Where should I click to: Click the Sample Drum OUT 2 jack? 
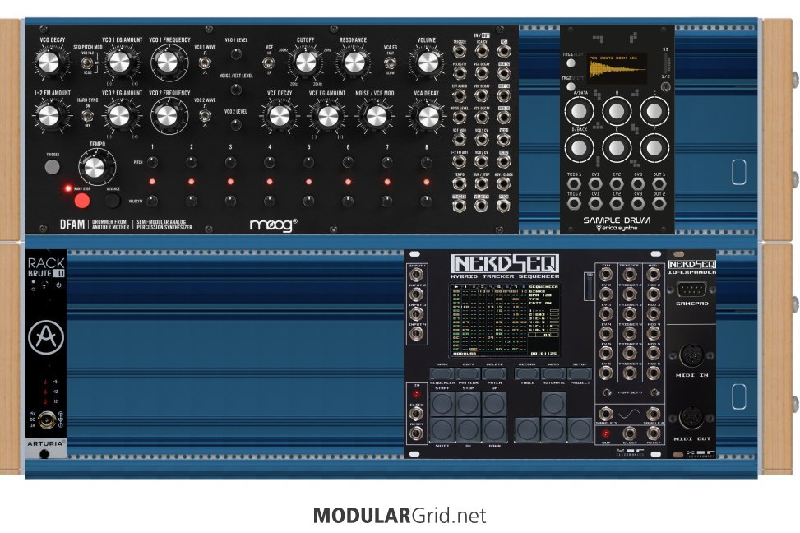click(659, 203)
